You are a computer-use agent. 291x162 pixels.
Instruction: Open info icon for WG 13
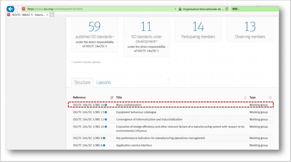(x=106, y=112)
